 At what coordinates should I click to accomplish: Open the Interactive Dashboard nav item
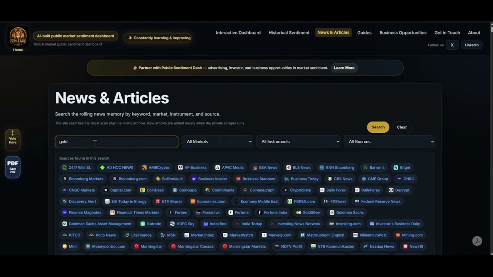click(238, 33)
